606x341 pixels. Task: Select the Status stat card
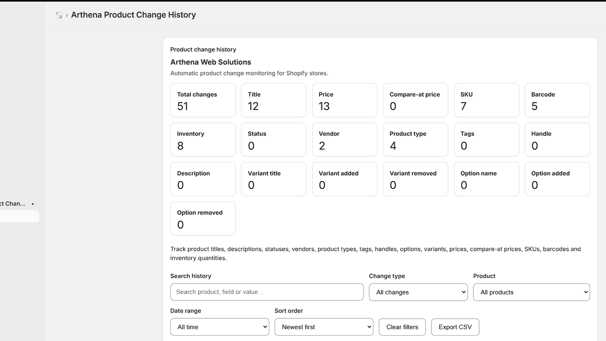(x=274, y=140)
